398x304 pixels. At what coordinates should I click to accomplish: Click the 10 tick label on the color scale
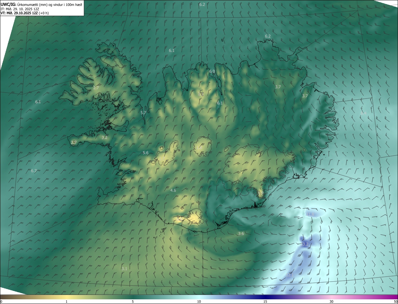coord(199,302)
